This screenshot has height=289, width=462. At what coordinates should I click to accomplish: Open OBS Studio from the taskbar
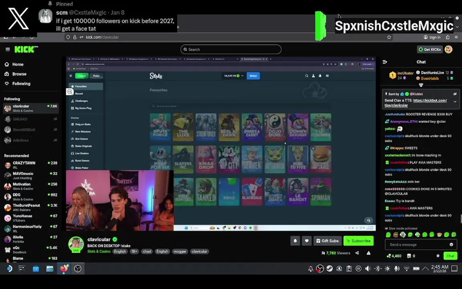click(x=78, y=269)
